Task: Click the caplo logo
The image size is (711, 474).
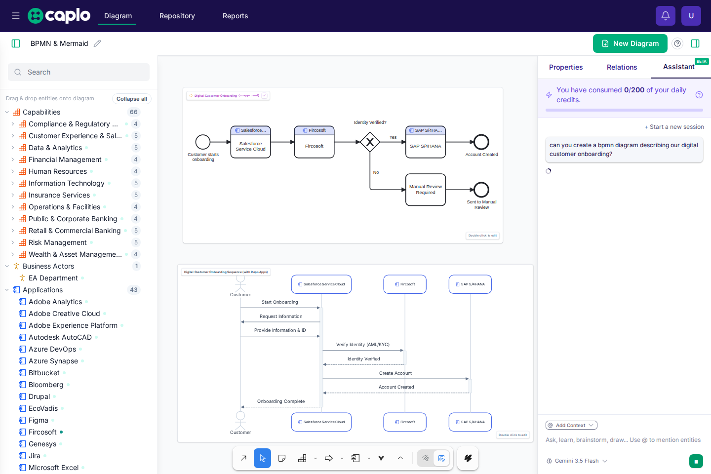Action: point(59,16)
